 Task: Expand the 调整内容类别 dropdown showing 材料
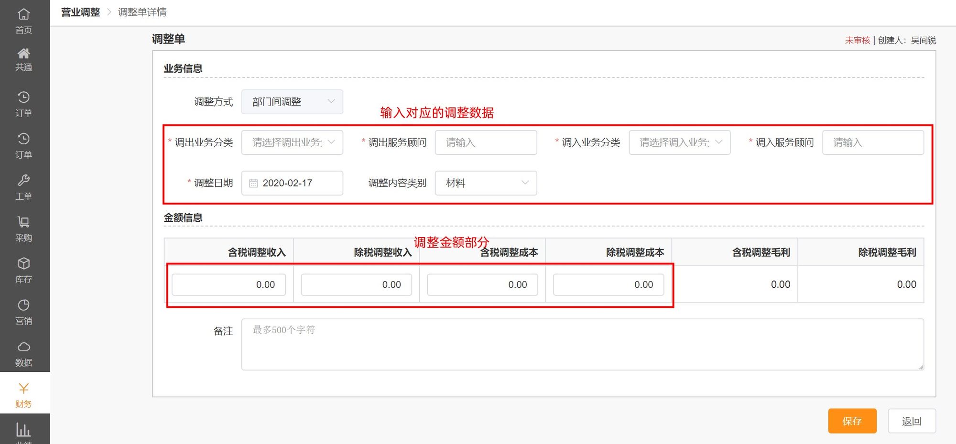click(x=486, y=183)
